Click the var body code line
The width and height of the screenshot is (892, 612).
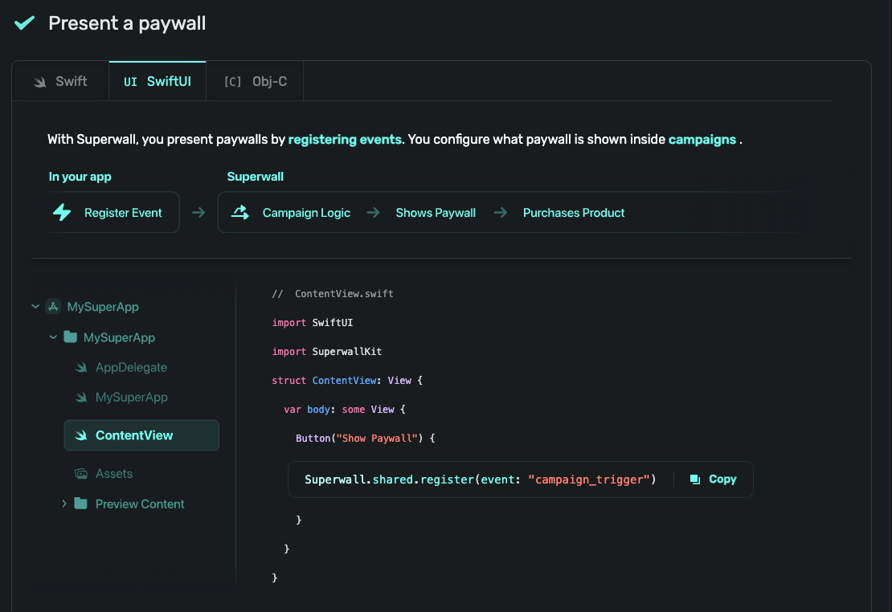click(345, 410)
